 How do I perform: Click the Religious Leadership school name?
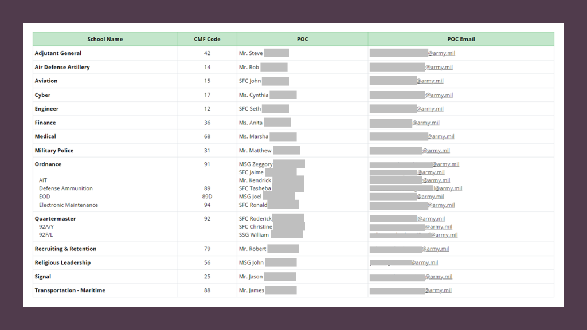click(x=62, y=263)
